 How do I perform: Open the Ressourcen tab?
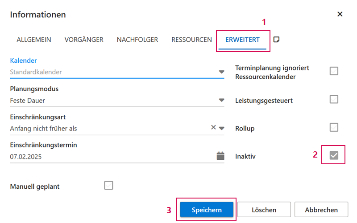(x=191, y=40)
